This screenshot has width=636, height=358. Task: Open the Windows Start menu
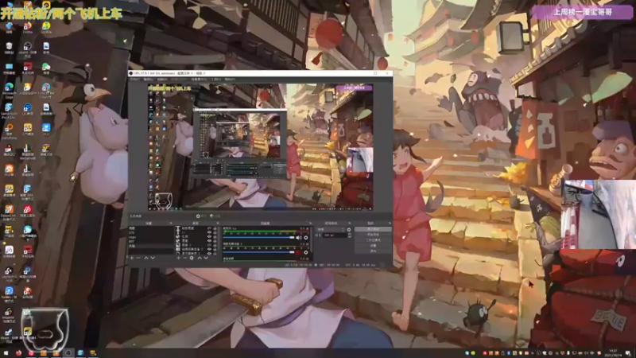tap(6, 352)
